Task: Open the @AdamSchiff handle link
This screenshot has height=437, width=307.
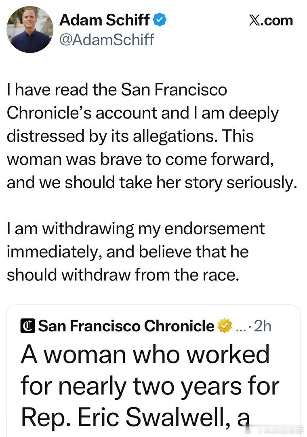Action: pyautogui.click(x=107, y=40)
